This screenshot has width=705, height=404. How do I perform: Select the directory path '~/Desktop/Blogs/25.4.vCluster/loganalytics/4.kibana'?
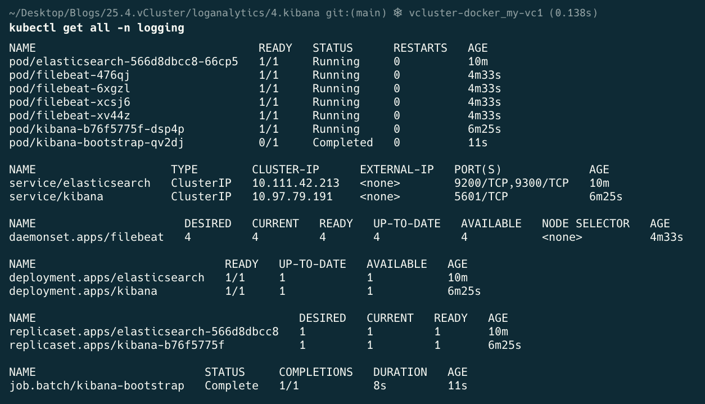[x=165, y=12]
